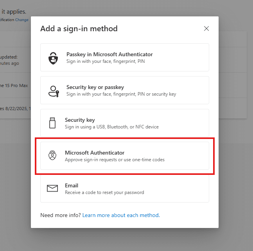Click the face, fingerprint, PIN or security key description
This screenshot has height=251, width=253.
point(121,94)
